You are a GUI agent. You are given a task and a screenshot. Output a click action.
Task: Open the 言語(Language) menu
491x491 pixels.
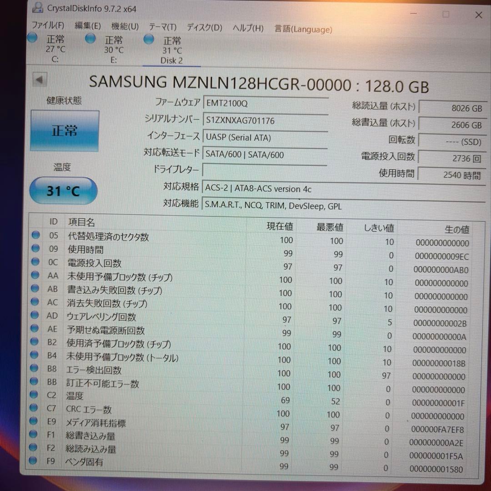[x=303, y=29]
